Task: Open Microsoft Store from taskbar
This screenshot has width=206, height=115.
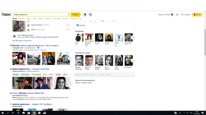Action: 29,113
